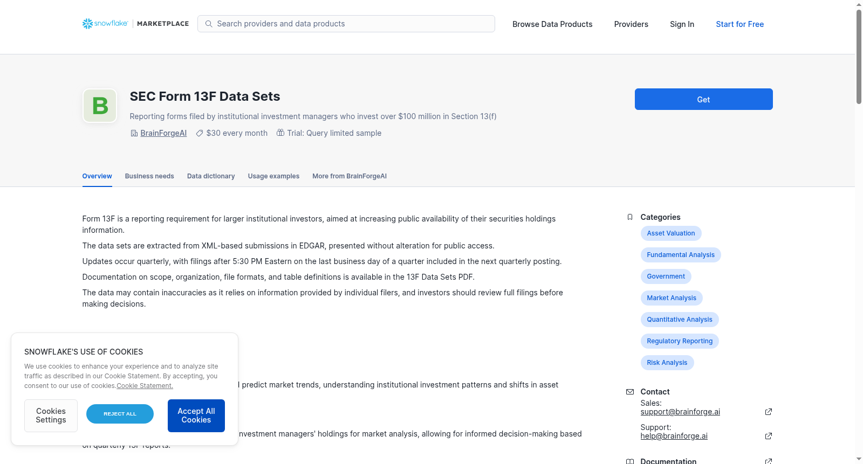Click the Documentation heading
Image resolution: width=863 pixels, height=464 pixels.
point(668,461)
